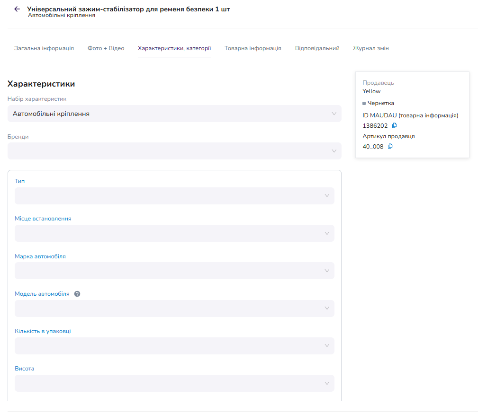Open the Марка автомобіля dropdown

[x=174, y=271]
